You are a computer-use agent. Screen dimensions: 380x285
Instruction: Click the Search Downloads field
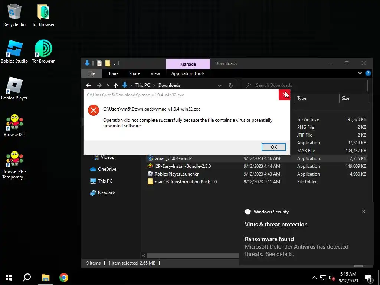(304, 85)
